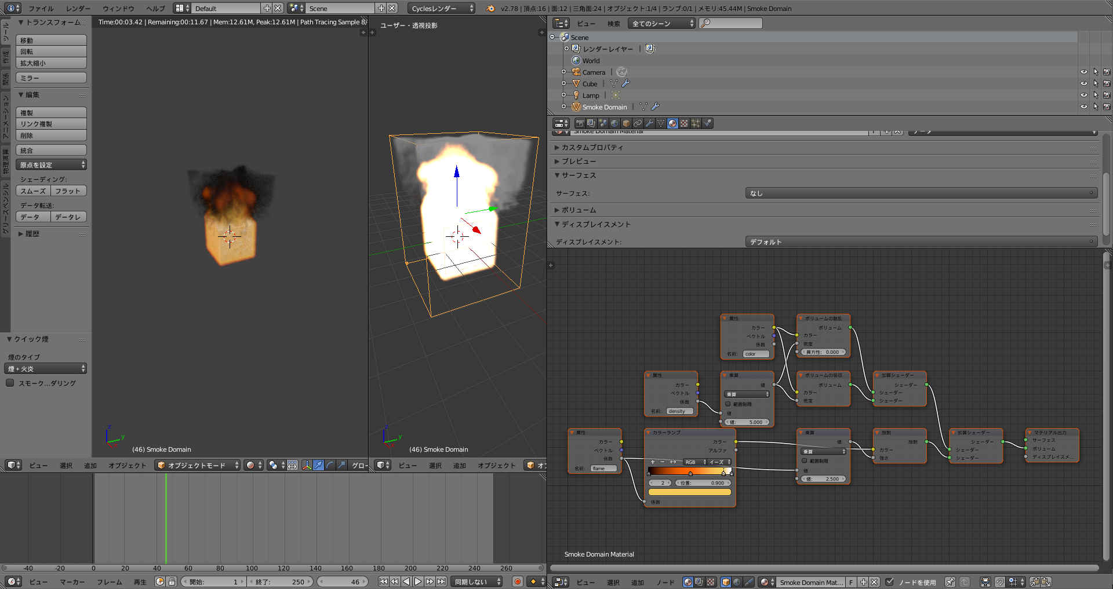Image resolution: width=1113 pixels, height=589 pixels.
Task: Select the compositing node tree type icon
Action: (x=699, y=582)
